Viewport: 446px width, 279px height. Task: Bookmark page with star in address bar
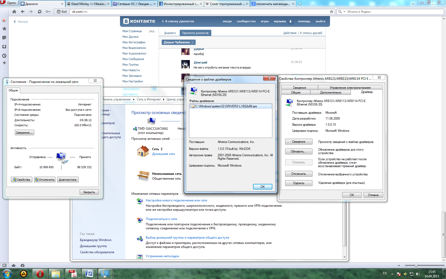coord(332,12)
